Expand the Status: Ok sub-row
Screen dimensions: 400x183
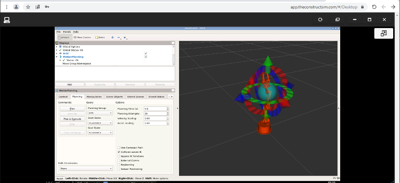pos(60,60)
